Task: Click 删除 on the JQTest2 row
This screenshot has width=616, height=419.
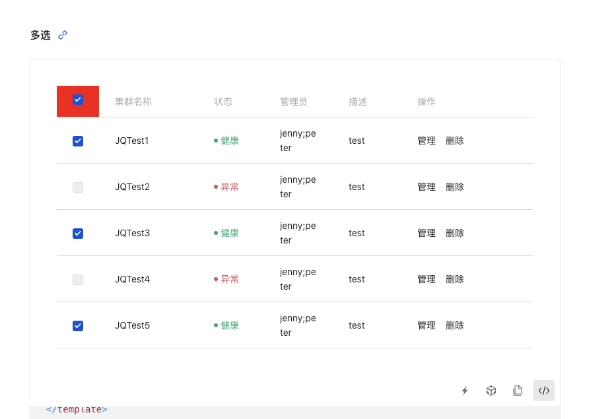Action: [454, 187]
